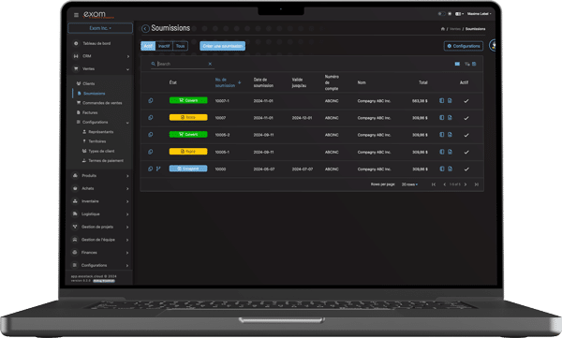This screenshot has width=562, height=338.
Task: Toggle the Actif checkmark for submission 10000
Action: [x=466, y=169]
